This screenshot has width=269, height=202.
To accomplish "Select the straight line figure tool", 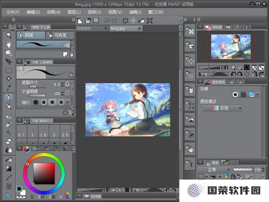I will click(9, 178).
